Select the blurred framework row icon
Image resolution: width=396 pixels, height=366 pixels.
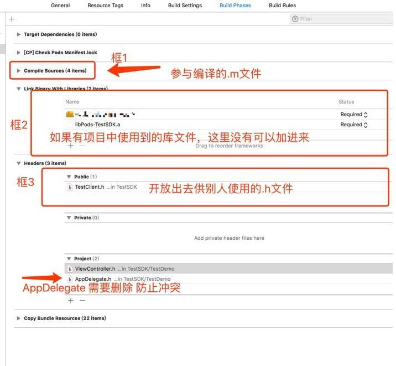pos(70,115)
